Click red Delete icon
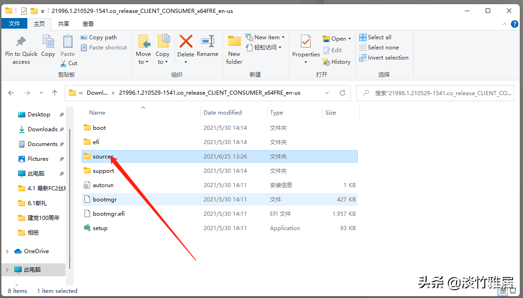523x298 pixels. [x=186, y=42]
